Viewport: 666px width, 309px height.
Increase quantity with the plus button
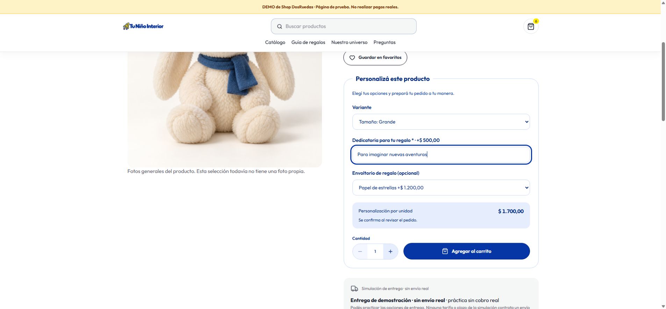[x=391, y=251]
